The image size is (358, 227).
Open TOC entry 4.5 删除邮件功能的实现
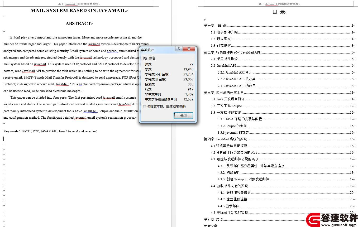[x=282, y=212]
